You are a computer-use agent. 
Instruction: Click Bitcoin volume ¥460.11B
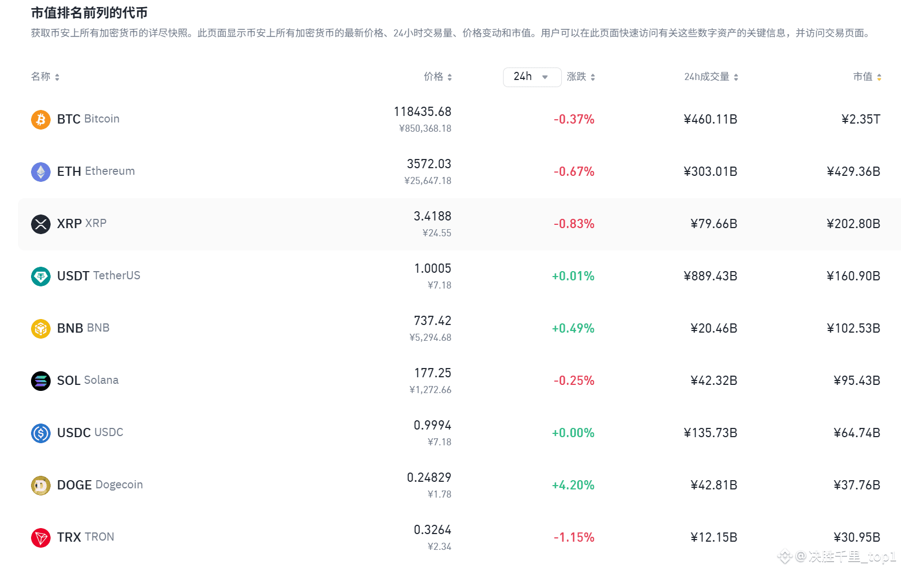coord(710,119)
